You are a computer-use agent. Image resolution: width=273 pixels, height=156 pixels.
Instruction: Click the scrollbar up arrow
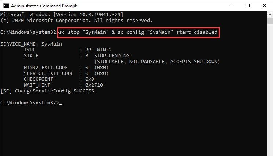[269, 14]
